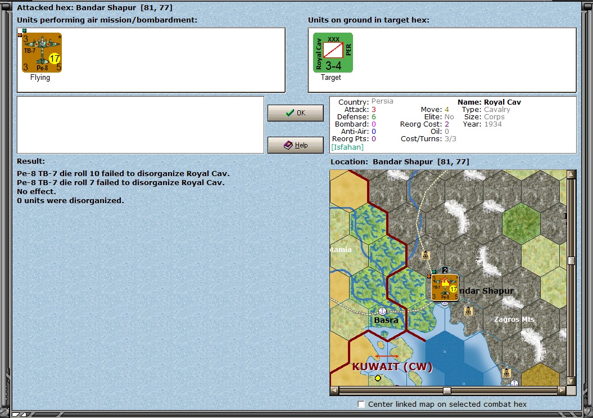Click the map's scroll right arrow
This screenshot has height=418, width=593.
click(x=562, y=390)
